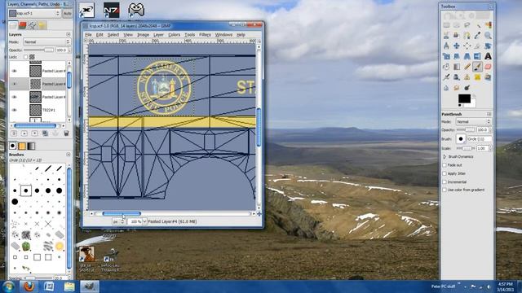The height and width of the screenshot is (293, 522).
Task: Select the Move tool
Action: click(x=457, y=46)
